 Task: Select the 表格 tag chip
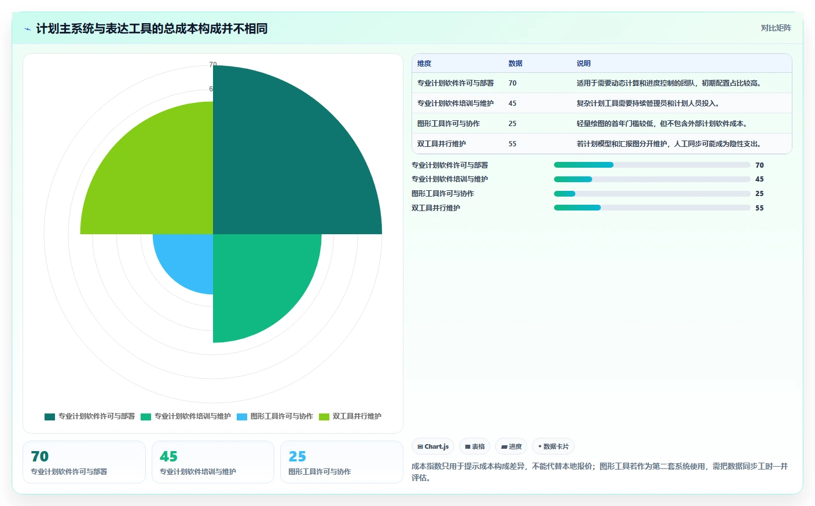(475, 446)
